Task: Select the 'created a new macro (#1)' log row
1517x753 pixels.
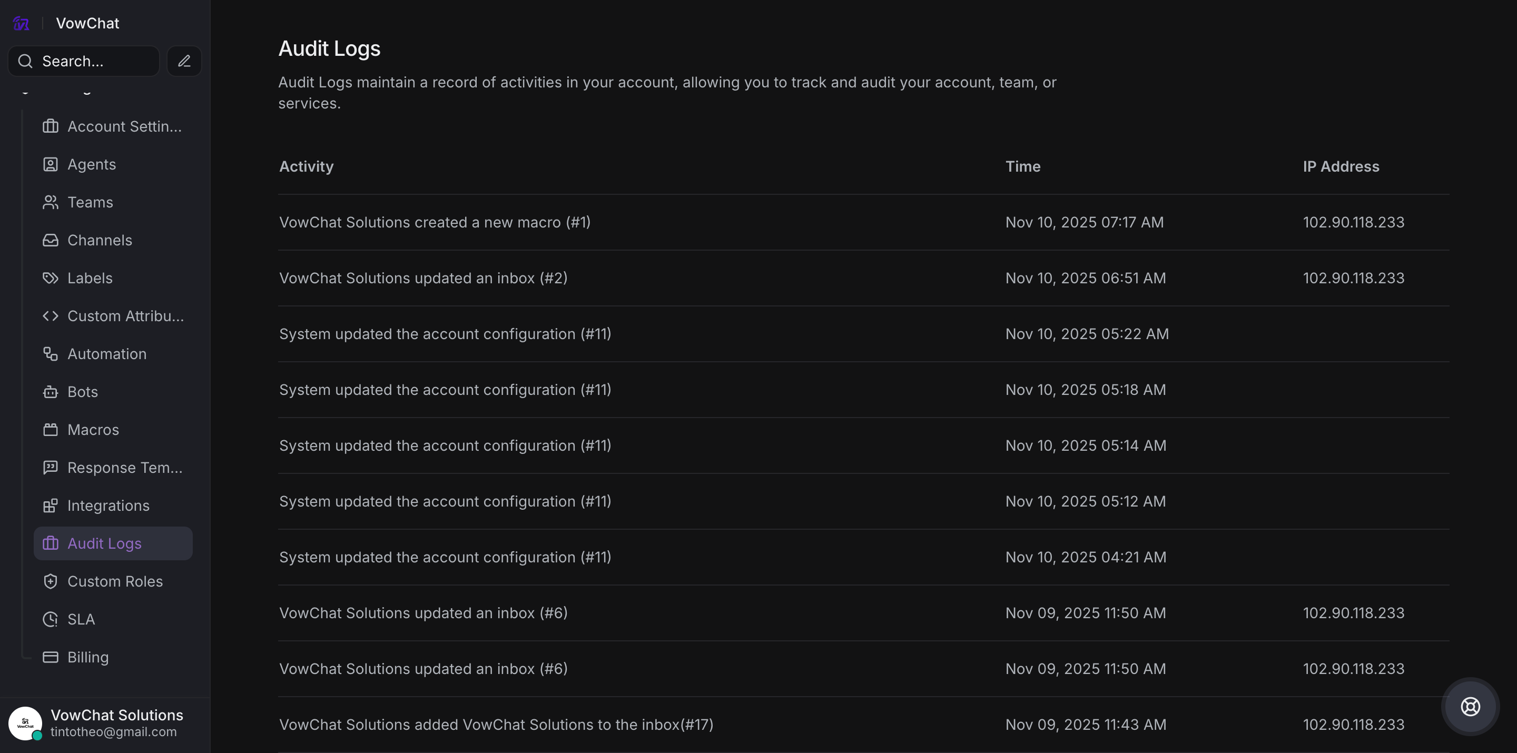Action: (x=435, y=223)
